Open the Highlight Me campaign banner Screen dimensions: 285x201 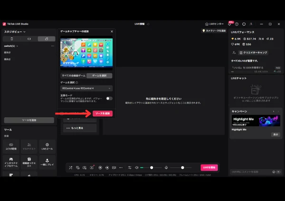(256, 121)
